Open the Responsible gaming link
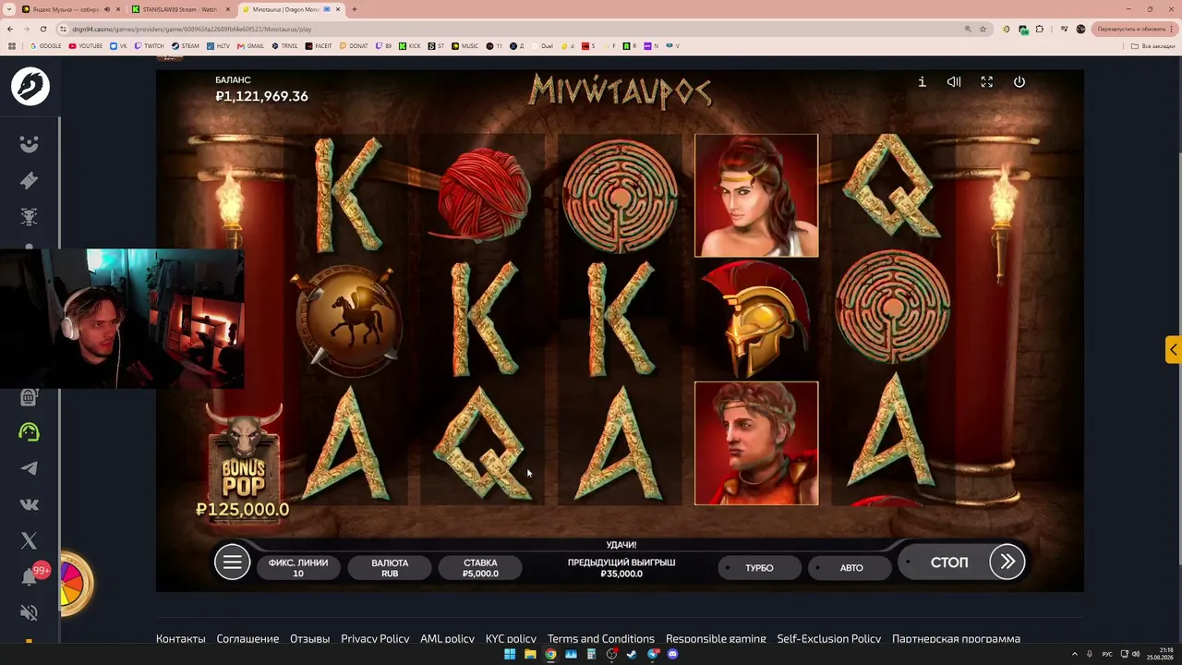This screenshot has height=665, width=1182. pyautogui.click(x=716, y=638)
